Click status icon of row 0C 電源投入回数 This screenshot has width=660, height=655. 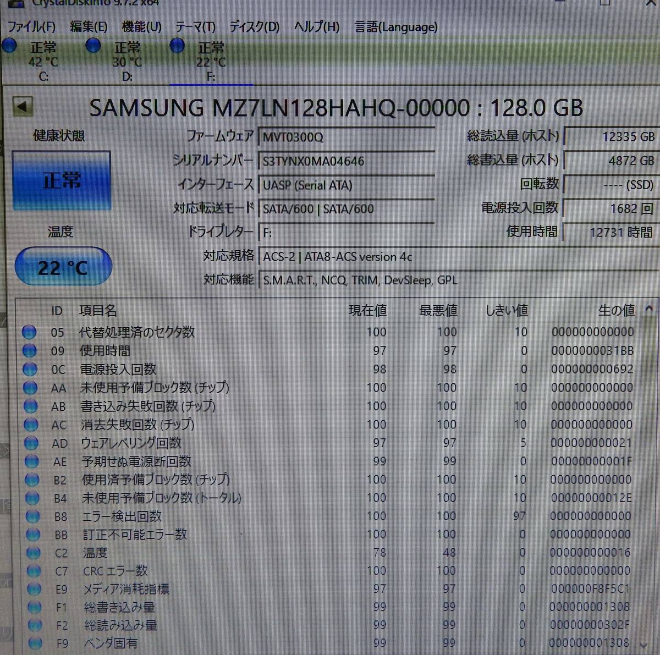pos(30,370)
